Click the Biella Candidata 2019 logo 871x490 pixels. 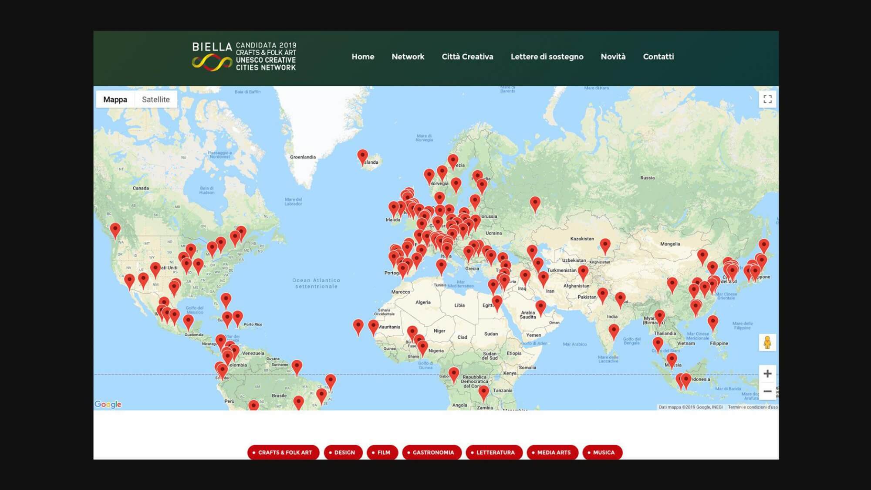(x=244, y=56)
